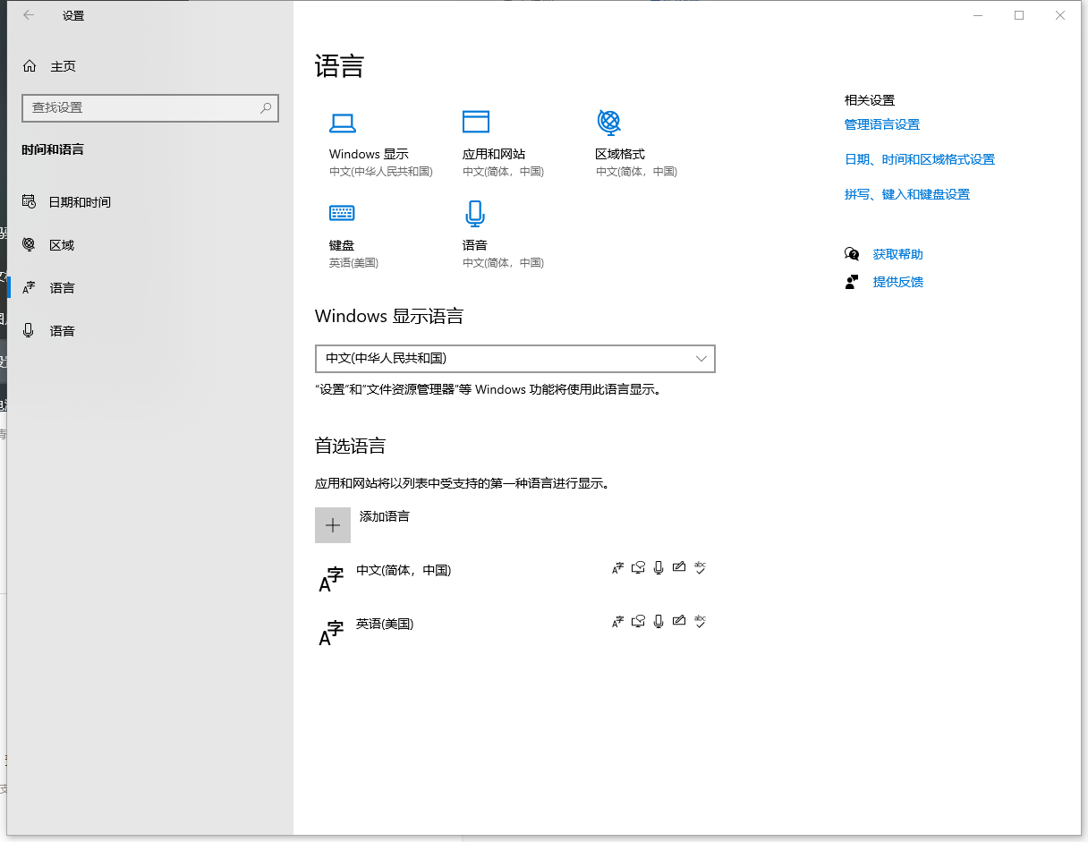
Task: Open 管理语言设置 link
Action: [x=882, y=124]
